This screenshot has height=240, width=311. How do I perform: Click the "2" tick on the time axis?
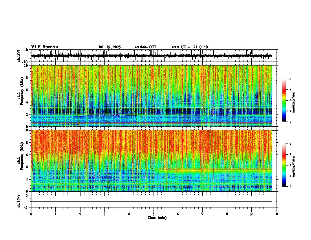80,214
